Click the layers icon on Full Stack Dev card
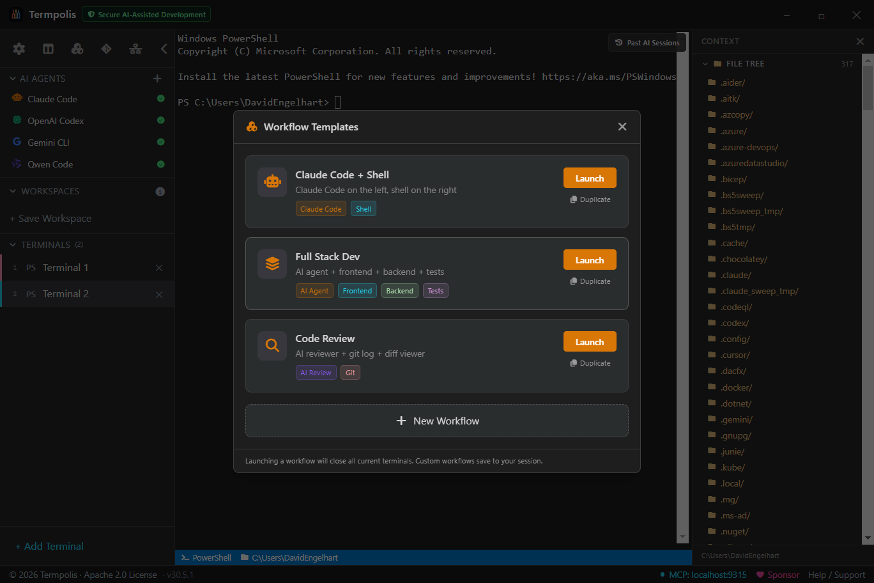The width and height of the screenshot is (874, 583). click(272, 264)
